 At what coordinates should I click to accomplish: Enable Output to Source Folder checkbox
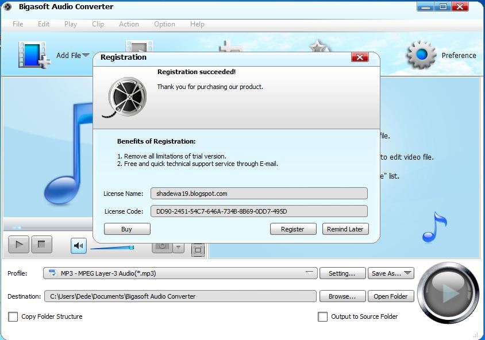click(322, 316)
